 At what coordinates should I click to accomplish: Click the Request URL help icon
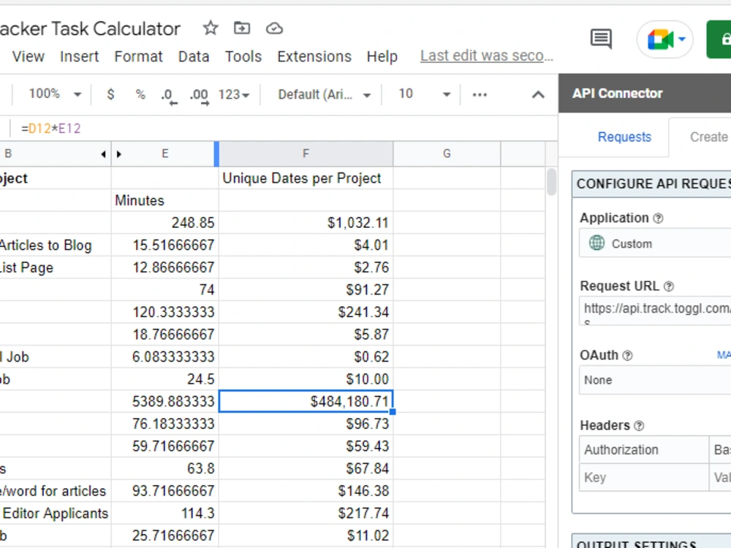pos(669,286)
